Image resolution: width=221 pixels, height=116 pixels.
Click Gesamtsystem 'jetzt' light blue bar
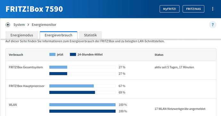pos(58,67)
